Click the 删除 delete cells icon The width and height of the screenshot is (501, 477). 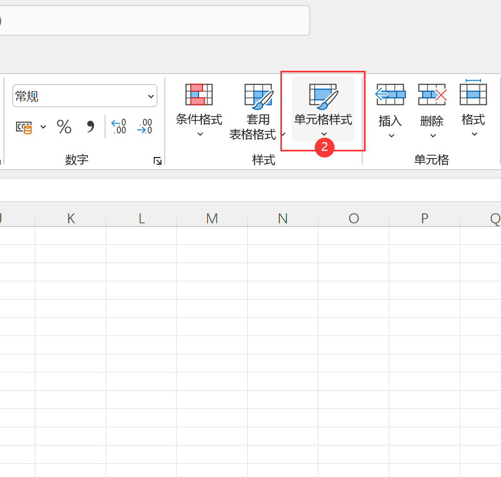click(432, 95)
